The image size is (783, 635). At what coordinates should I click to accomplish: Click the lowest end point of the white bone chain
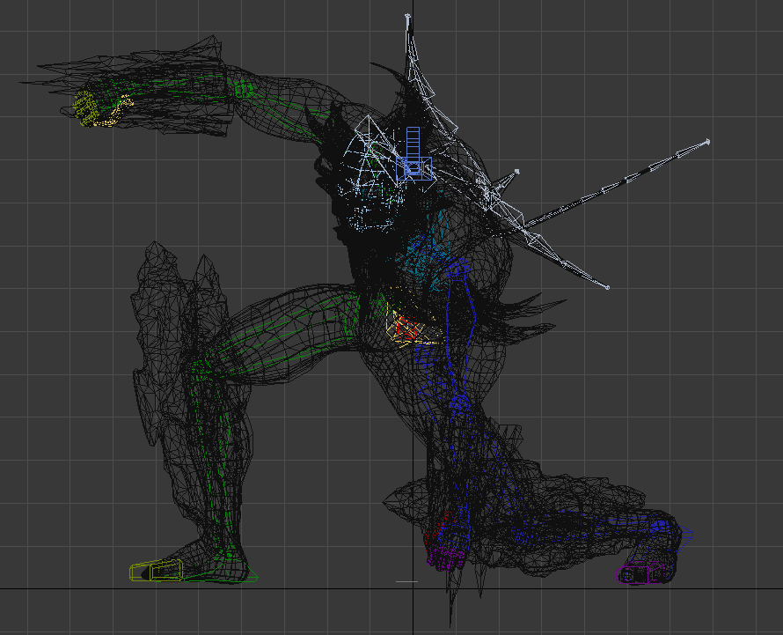607,287
